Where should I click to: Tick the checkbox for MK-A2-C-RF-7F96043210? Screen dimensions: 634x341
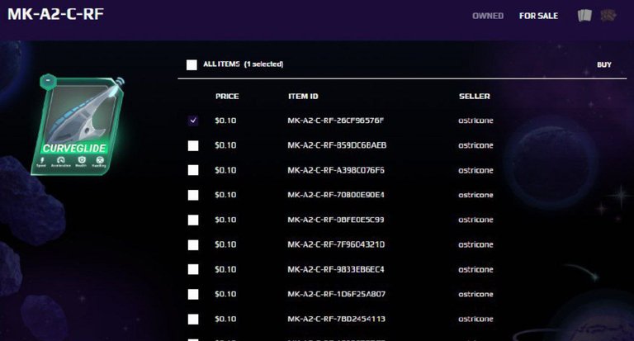pos(193,244)
